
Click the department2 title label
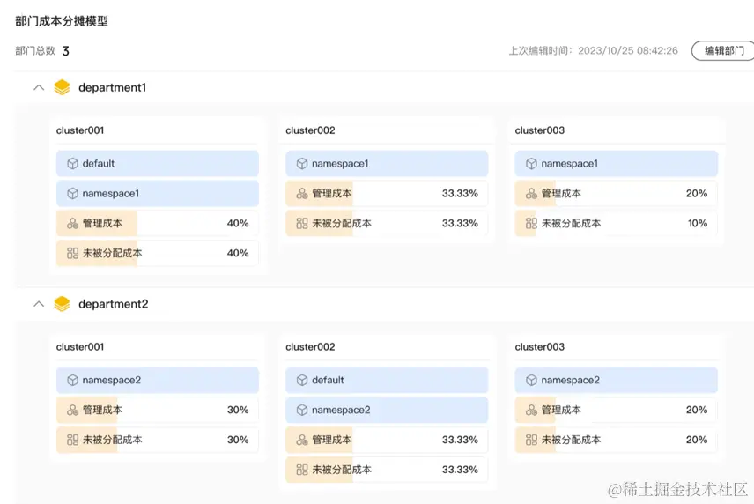113,304
